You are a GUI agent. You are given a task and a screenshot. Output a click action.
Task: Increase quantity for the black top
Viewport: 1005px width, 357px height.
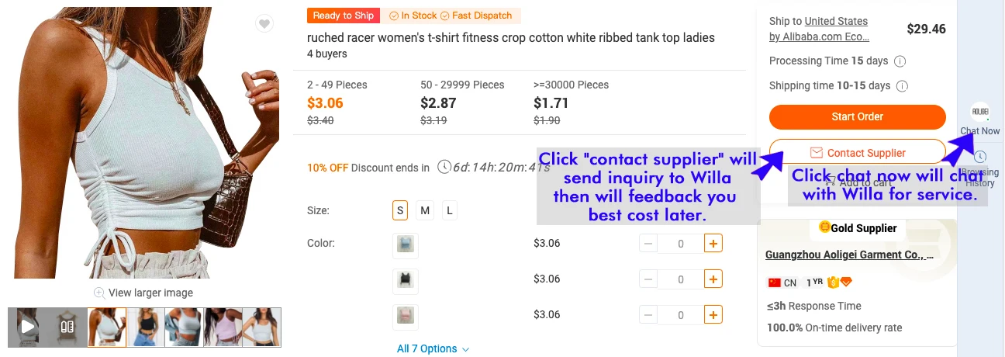(x=713, y=279)
